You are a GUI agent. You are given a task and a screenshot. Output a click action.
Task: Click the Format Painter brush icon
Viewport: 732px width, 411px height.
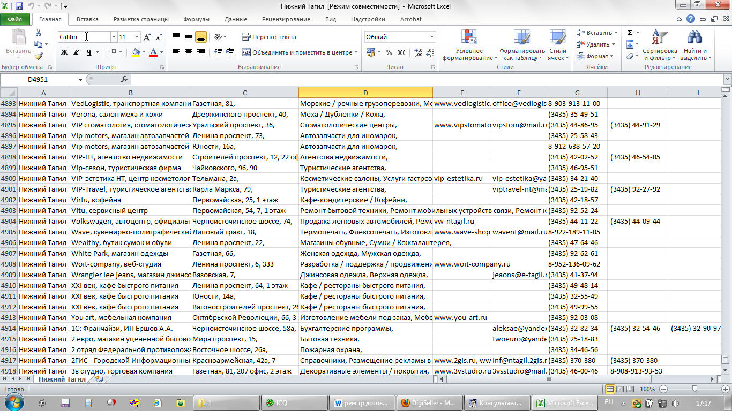39,56
